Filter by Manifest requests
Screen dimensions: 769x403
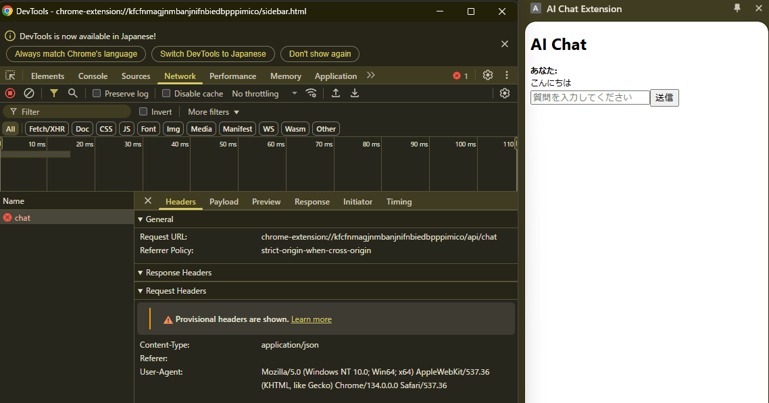click(x=237, y=129)
